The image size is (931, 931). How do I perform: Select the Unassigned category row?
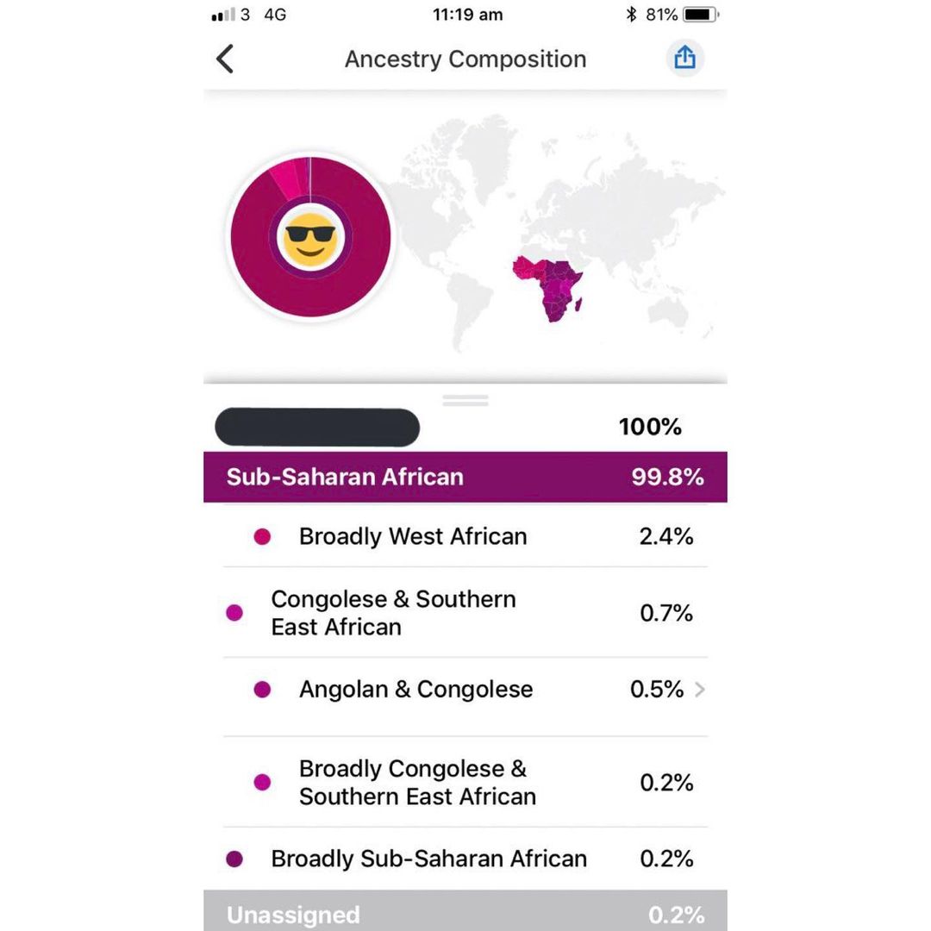[465, 914]
